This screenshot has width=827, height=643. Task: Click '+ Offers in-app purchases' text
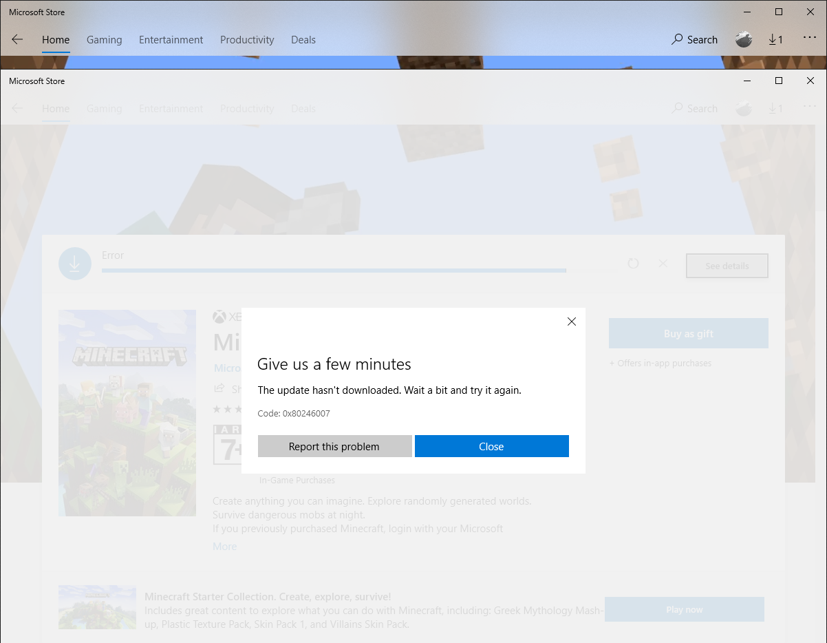[x=660, y=363]
